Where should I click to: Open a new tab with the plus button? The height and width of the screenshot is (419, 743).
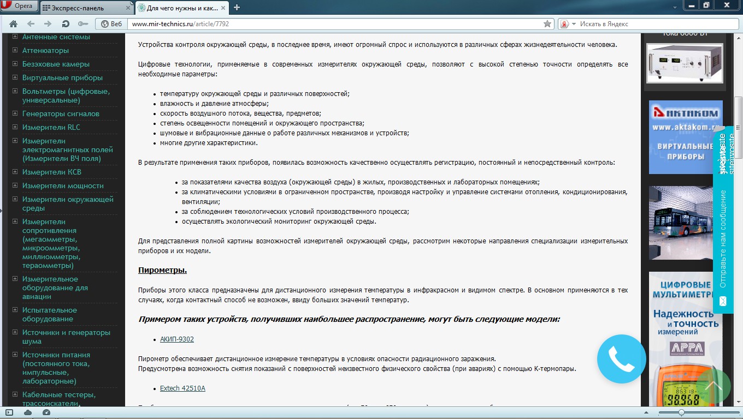point(237,7)
